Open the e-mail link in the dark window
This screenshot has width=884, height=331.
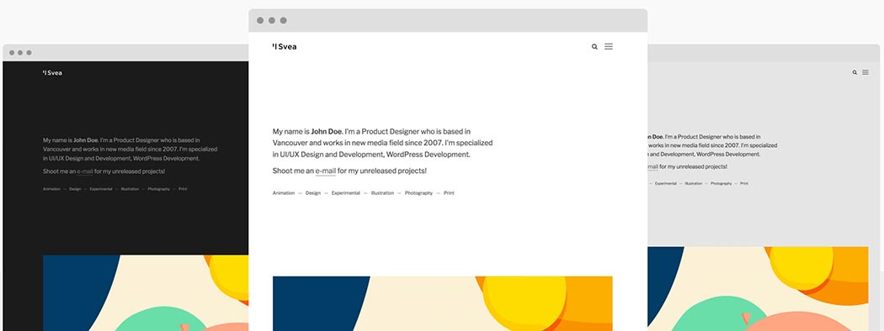(x=84, y=171)
